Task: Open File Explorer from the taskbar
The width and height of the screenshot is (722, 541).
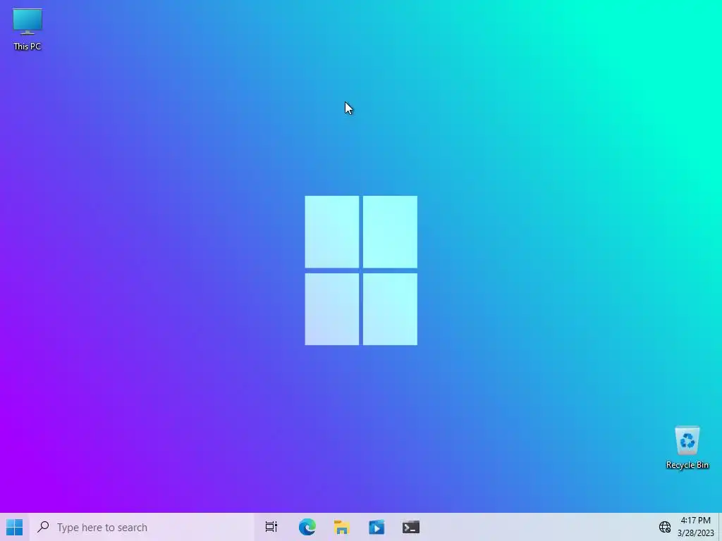Action: click(x=342, y=527)
